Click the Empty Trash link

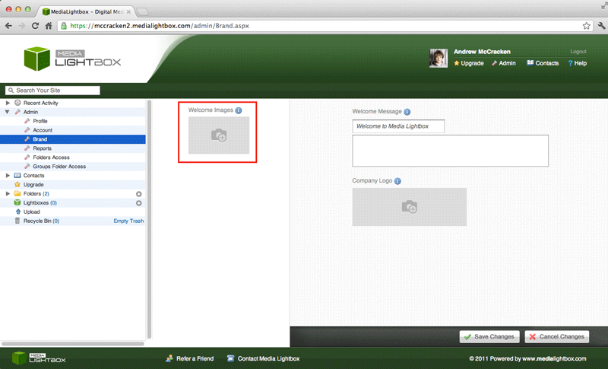coord(128,221)
